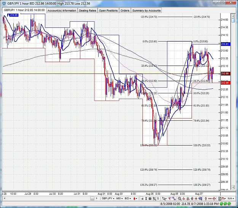The width and height of the screenshot is (238, 208).
Task: Click the vertical scrollbar thumb
Action: pos(233,21)
